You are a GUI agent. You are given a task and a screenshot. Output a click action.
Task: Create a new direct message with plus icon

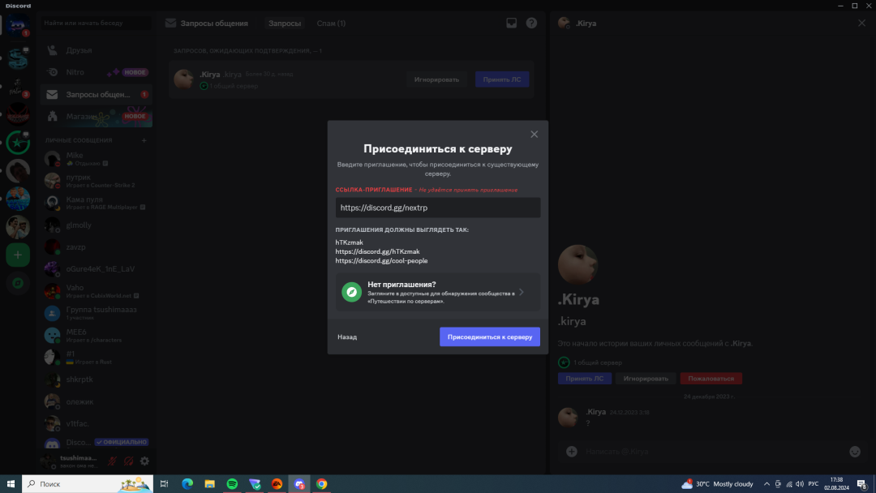pos(144,140)
